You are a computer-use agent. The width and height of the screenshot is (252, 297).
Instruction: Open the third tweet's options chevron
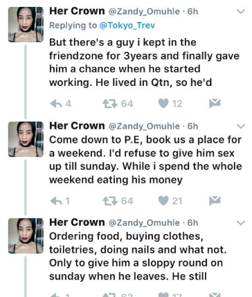click(241, 223)
